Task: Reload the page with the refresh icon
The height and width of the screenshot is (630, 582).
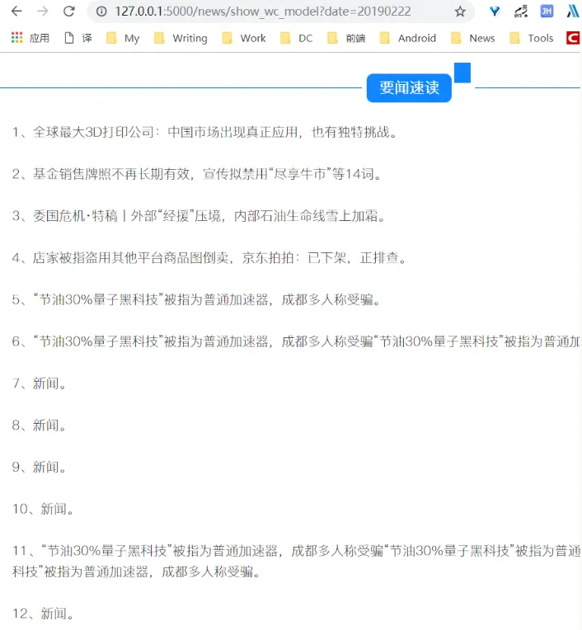Action: point(69,12)
